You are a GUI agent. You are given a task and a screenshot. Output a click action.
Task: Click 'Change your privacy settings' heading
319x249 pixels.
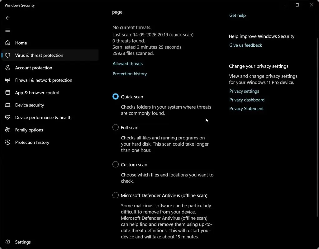[259, 66]
